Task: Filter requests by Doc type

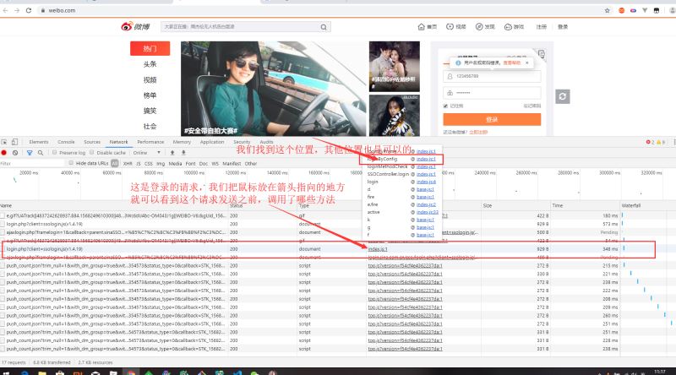Action: click(204, 163)
